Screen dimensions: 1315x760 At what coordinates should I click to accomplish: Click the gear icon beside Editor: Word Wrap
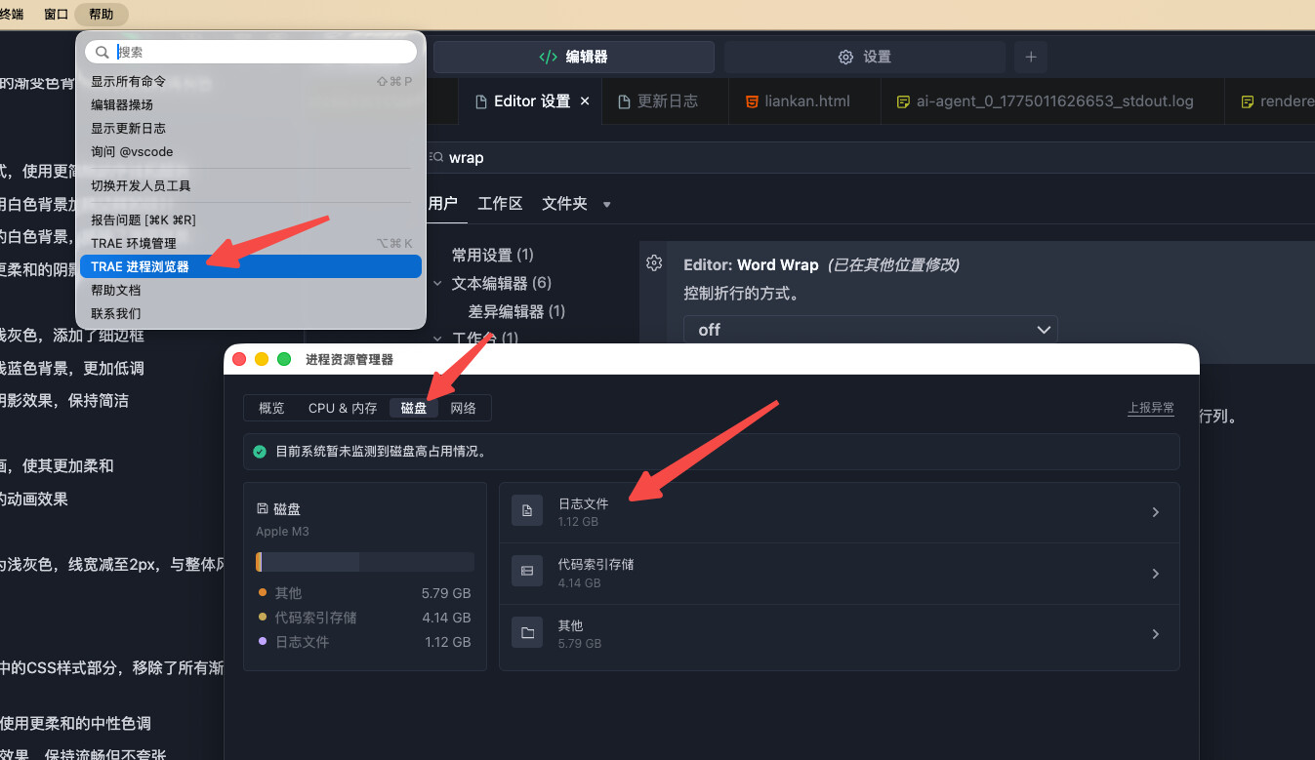(654, 263)
